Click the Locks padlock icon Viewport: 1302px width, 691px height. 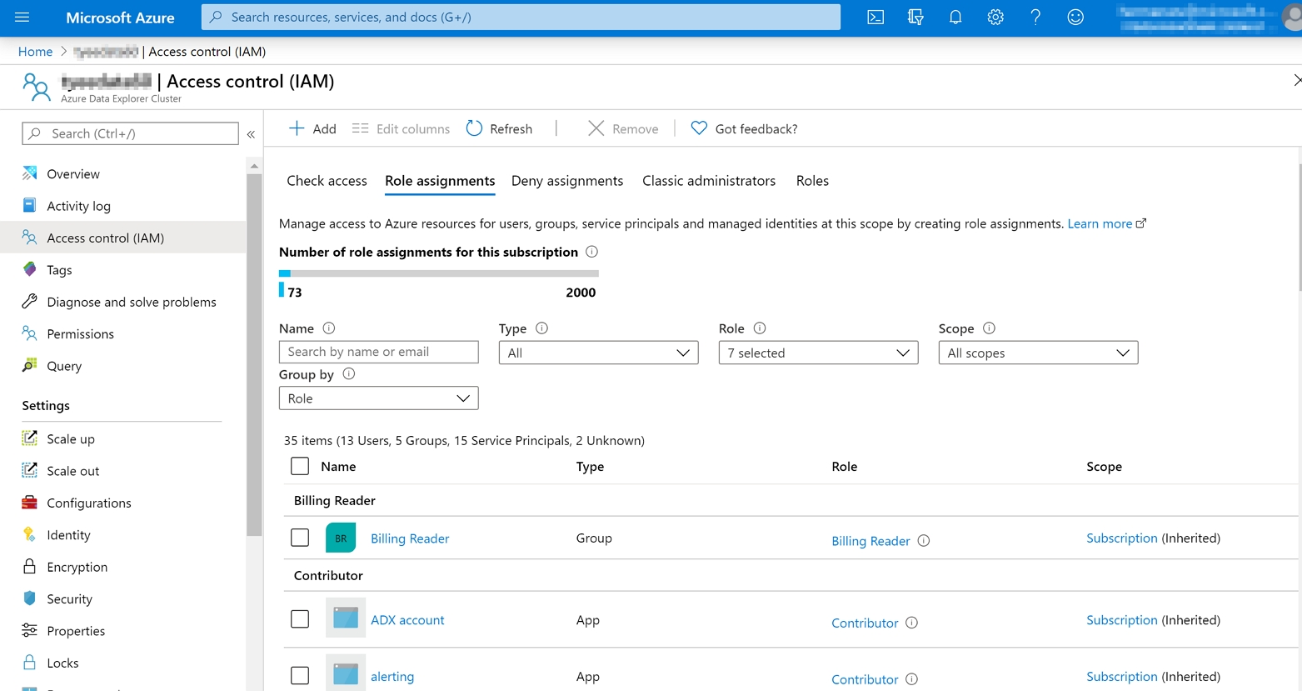[30, 663]
